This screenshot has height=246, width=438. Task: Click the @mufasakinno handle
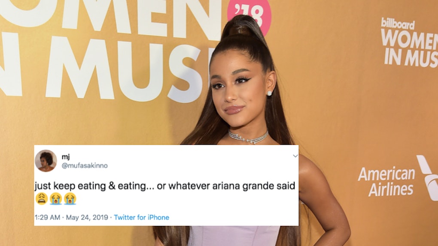84,166
